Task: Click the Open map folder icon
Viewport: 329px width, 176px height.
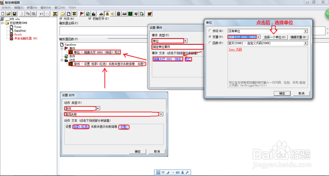Action: click(9, 14)
